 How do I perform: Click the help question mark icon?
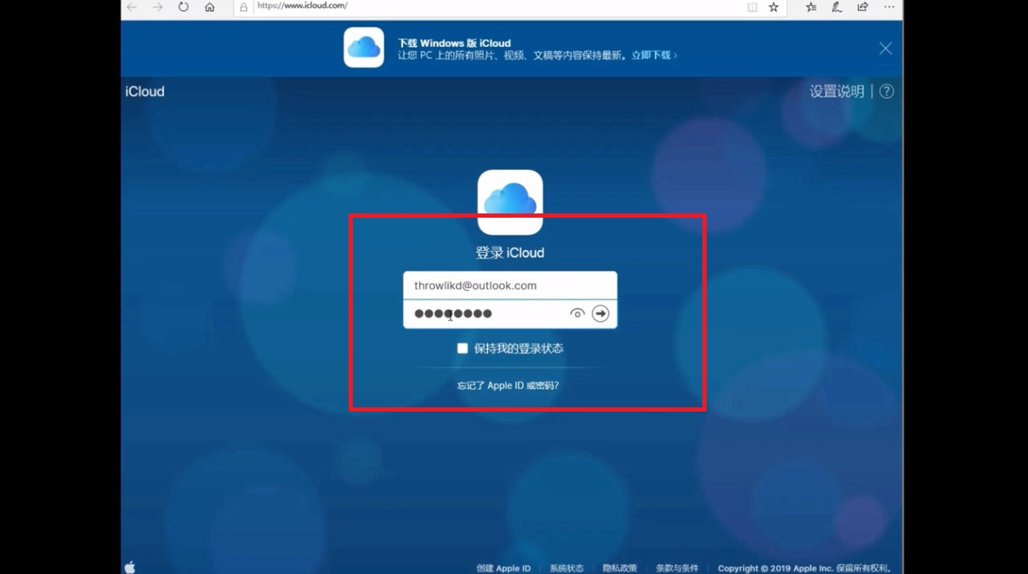(886, 91)
